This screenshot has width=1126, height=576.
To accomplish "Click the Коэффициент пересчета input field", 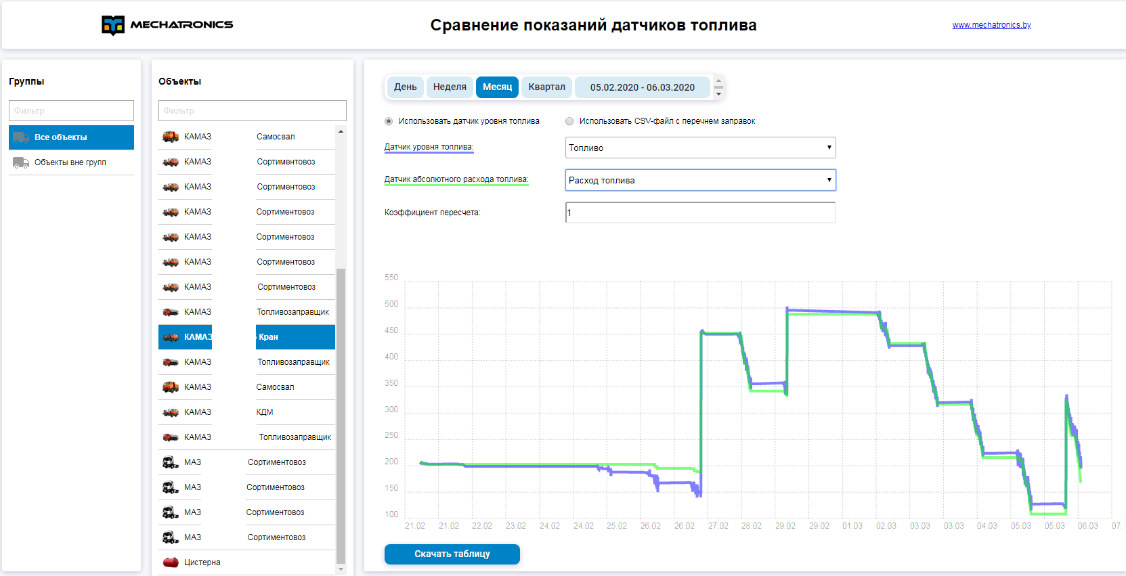I will click(x=700, y=213).
